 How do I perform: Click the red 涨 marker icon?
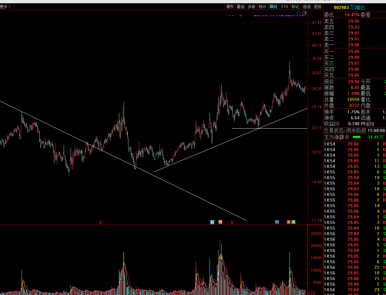[289, 222]
